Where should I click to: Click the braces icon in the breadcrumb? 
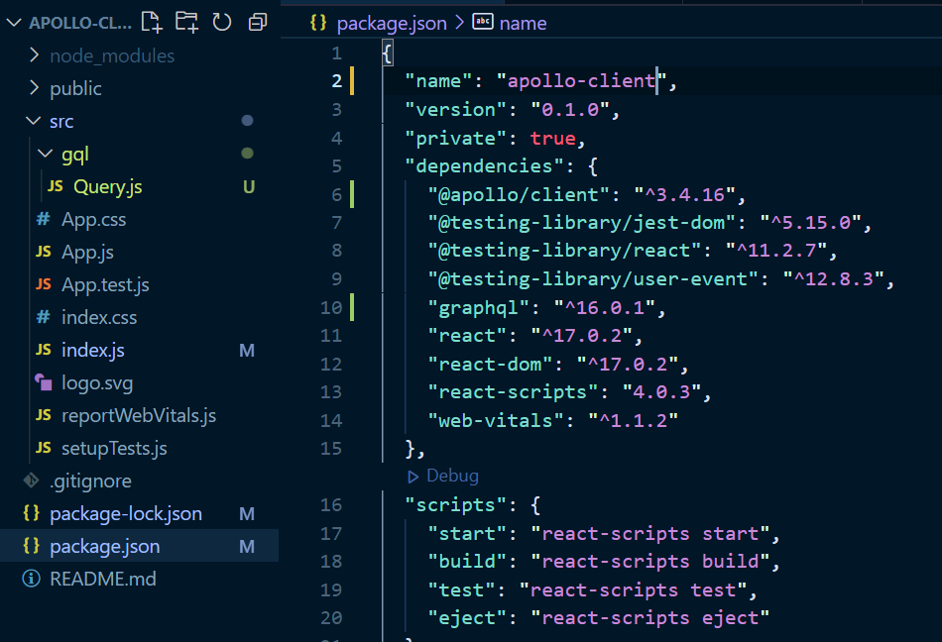tap(318, 23)
